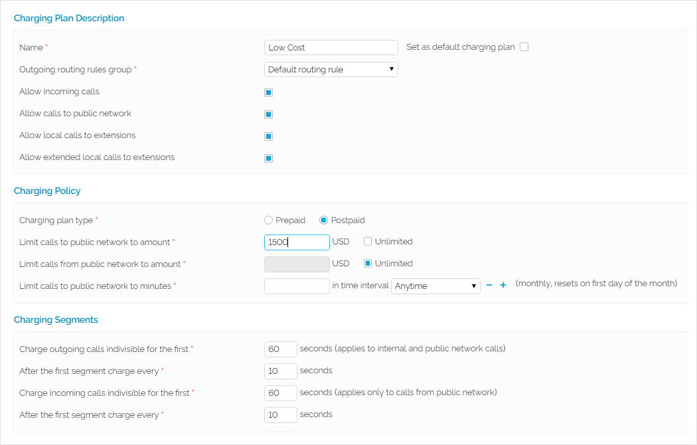Enable Set as default charging plan checkbox
697x445 pixels.
pos(524,47)
